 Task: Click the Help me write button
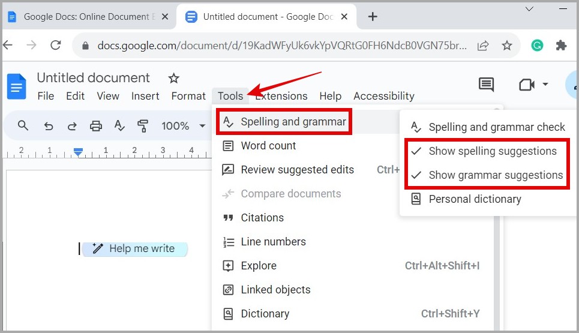[x=135, y=249]
